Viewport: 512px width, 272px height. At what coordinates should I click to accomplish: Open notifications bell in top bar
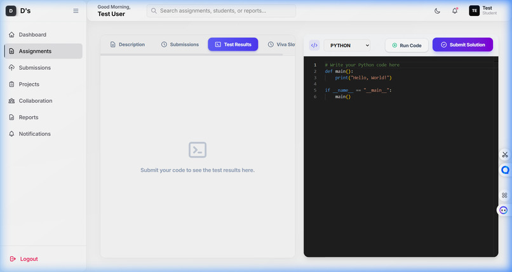pos(455,11)
